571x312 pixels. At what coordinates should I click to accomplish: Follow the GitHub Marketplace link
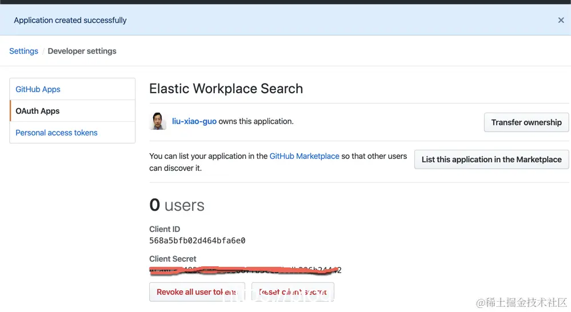tap(304, 156)
